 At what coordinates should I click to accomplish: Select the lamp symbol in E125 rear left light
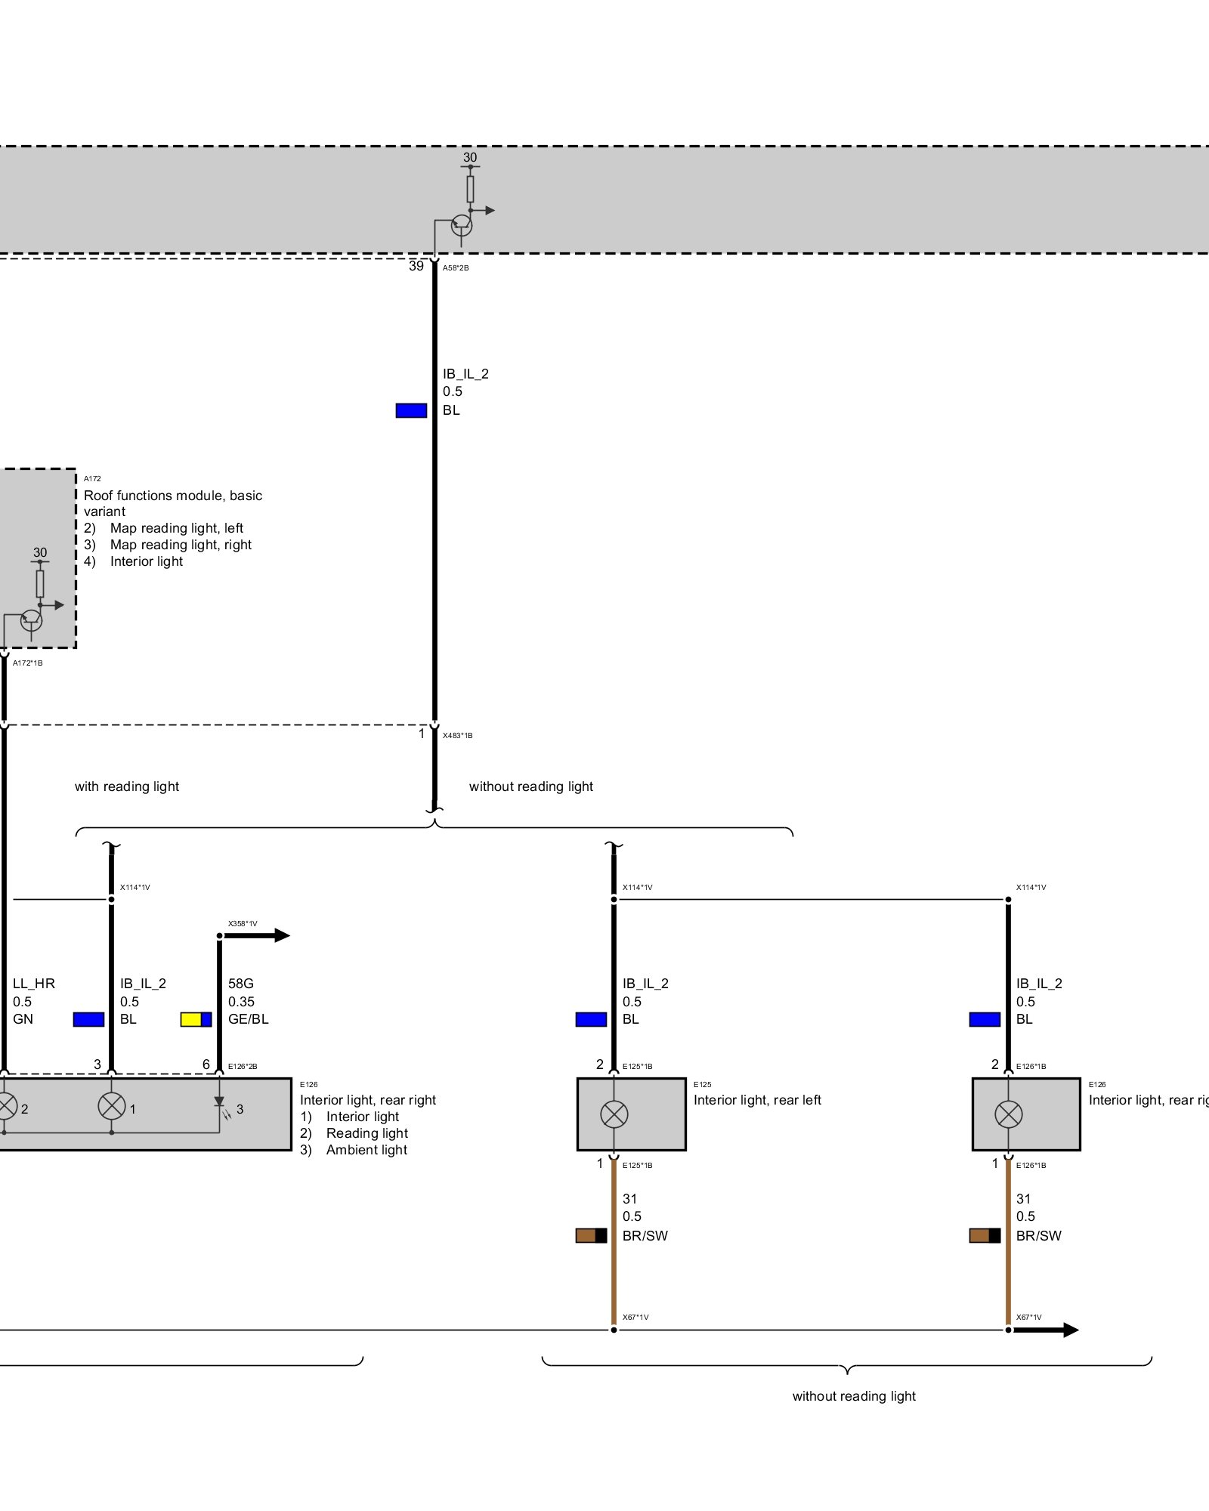pyautogui.click(x=614, y=1114)
